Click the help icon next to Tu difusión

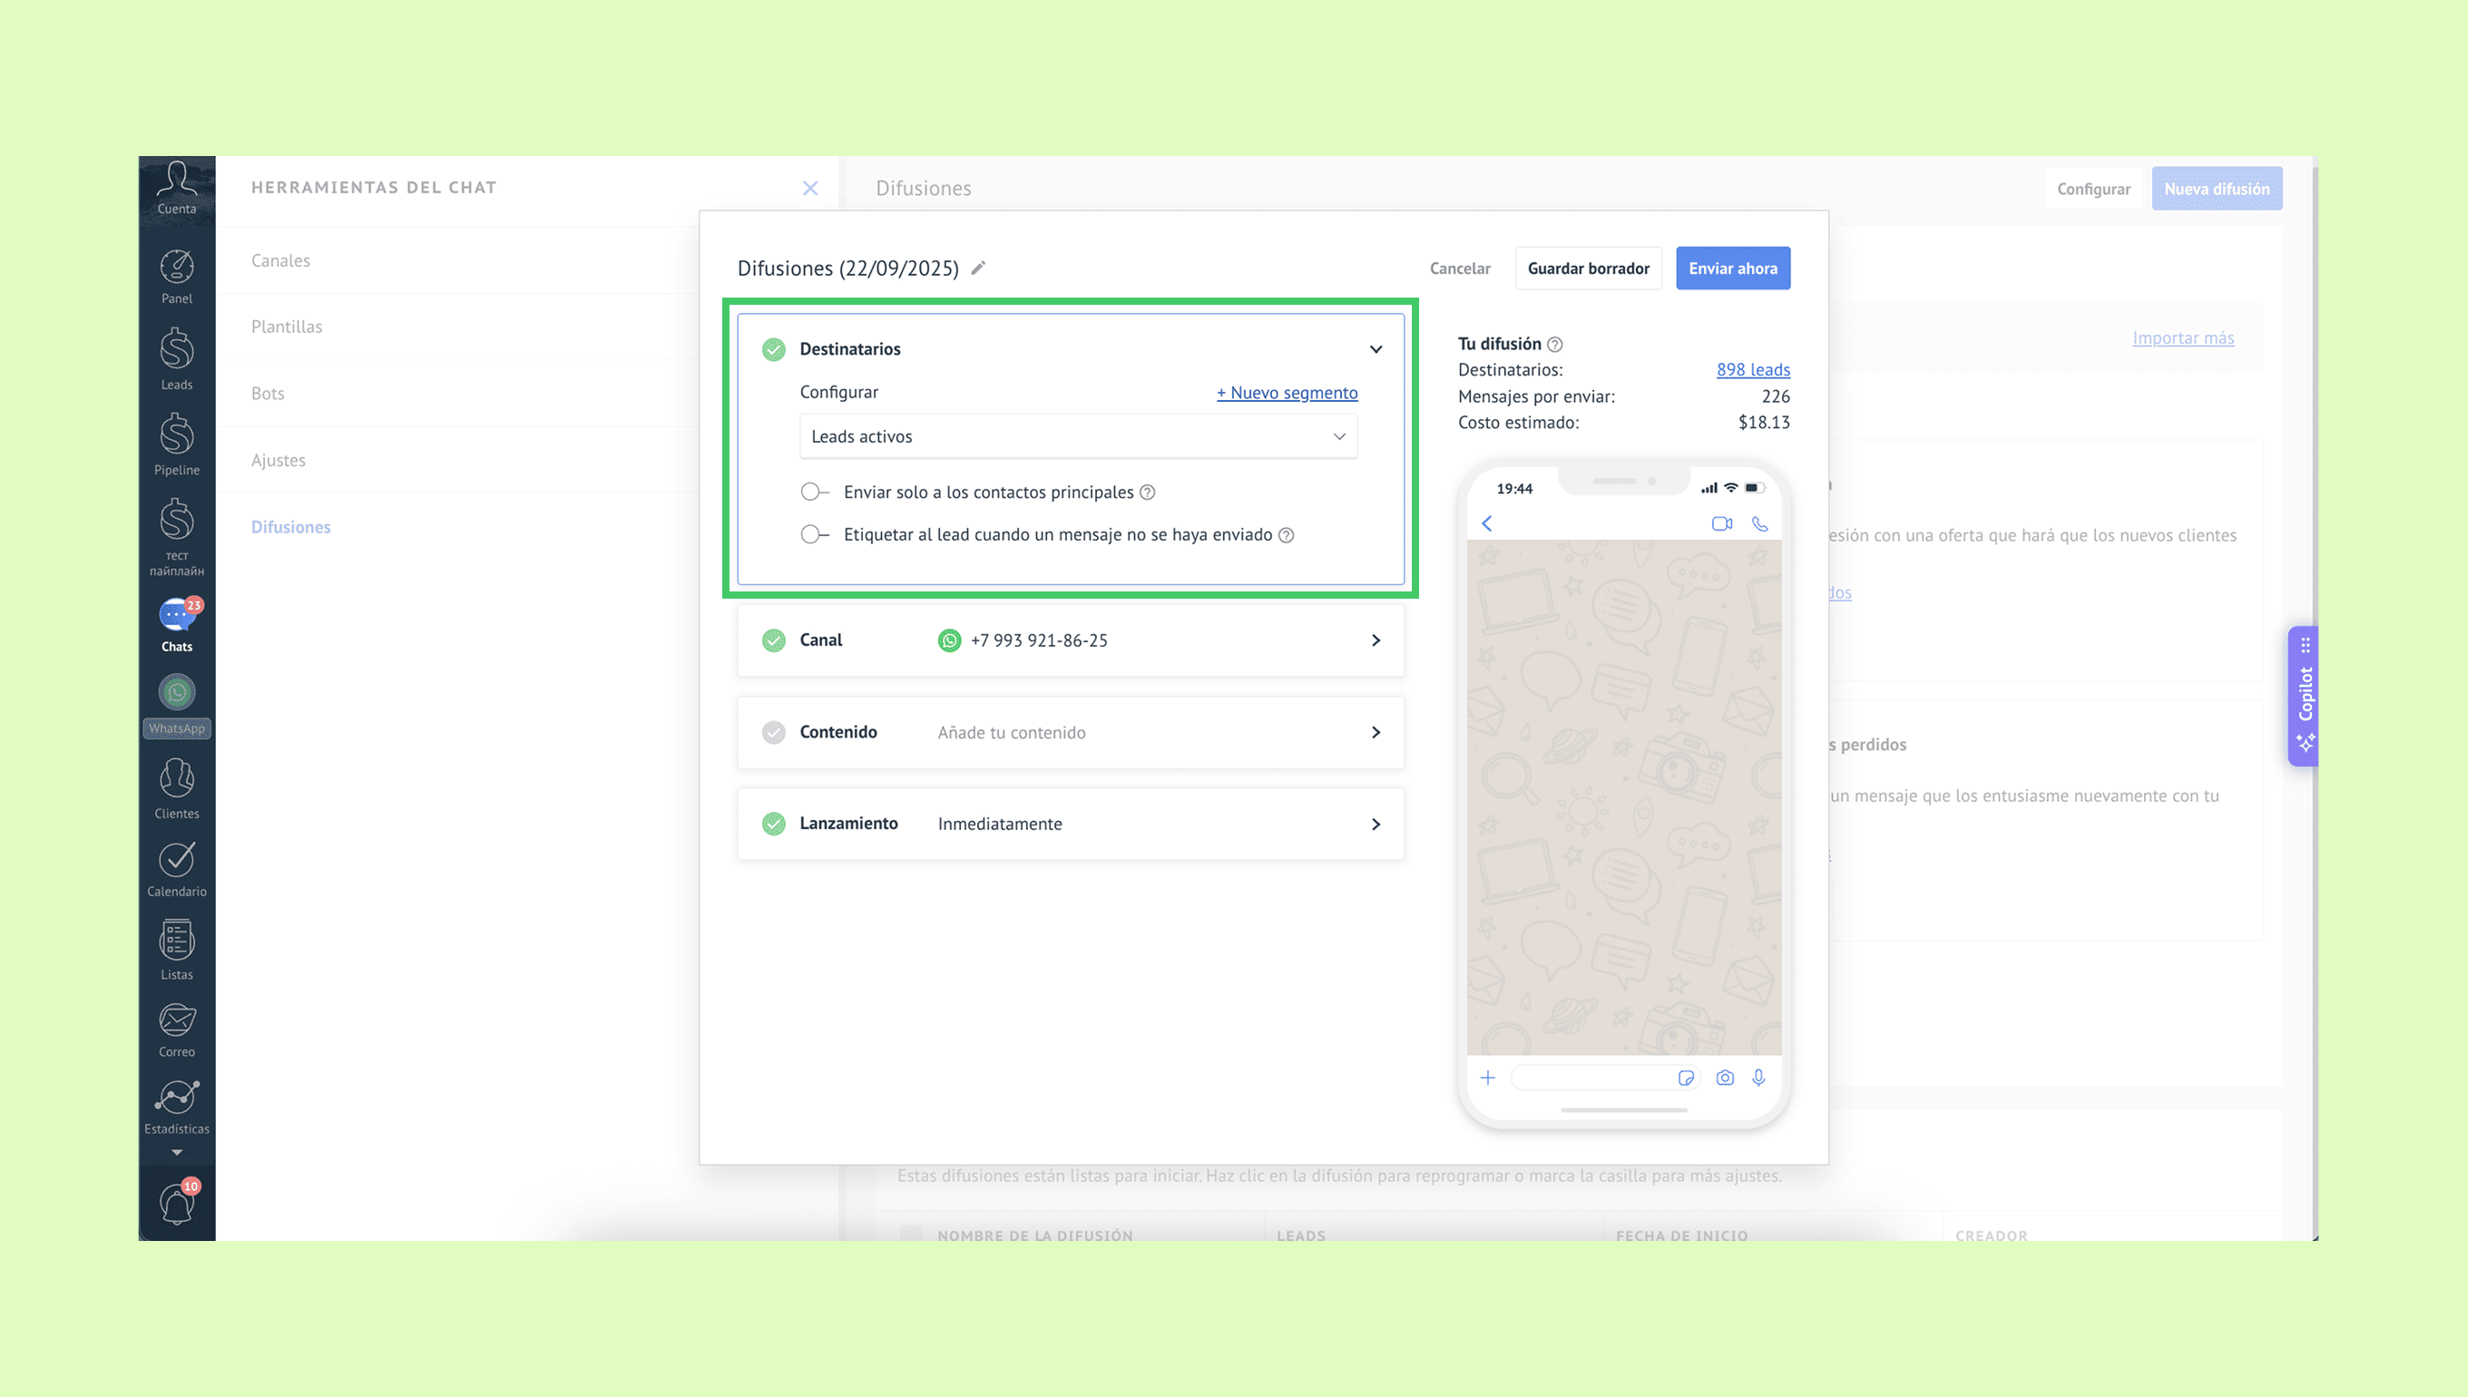(1554, 345)
